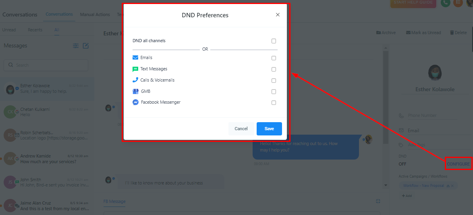Image resolution: width=473 pixels, height=215 pixels.
Task: Enable the DND all channels checkbox
Action: click(274, 41)
